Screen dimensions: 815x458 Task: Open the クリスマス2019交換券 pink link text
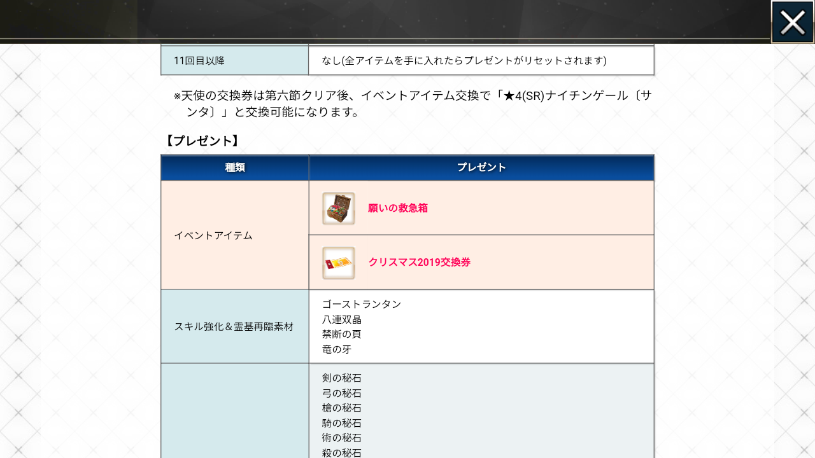tap(419, 262)
